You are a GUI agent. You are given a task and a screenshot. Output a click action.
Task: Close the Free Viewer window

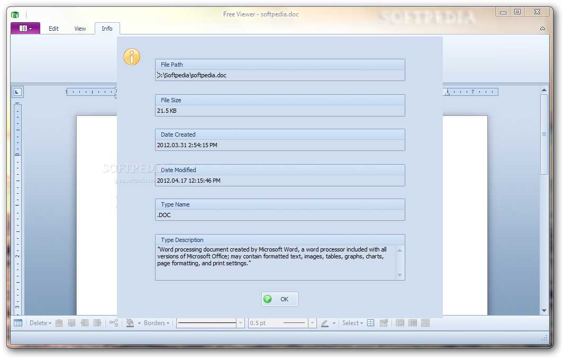[x=537, y=12]
